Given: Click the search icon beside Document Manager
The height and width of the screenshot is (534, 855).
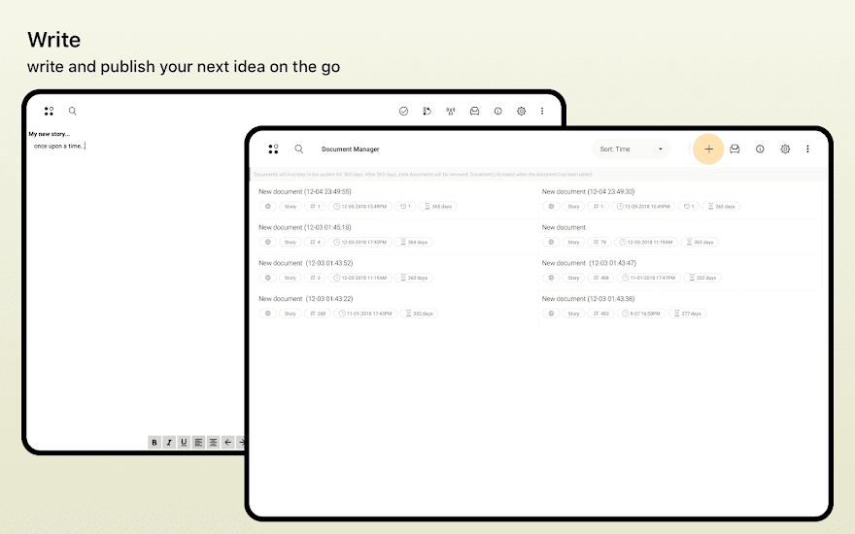Looking at the screenshot, I should click(x=298, y=149).
